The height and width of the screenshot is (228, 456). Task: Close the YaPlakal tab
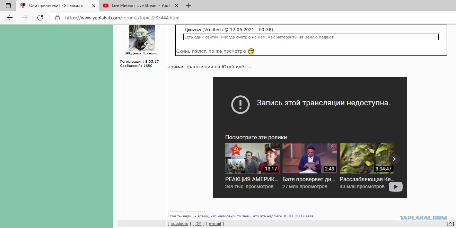pyautogui.click(x=93, y=6)
